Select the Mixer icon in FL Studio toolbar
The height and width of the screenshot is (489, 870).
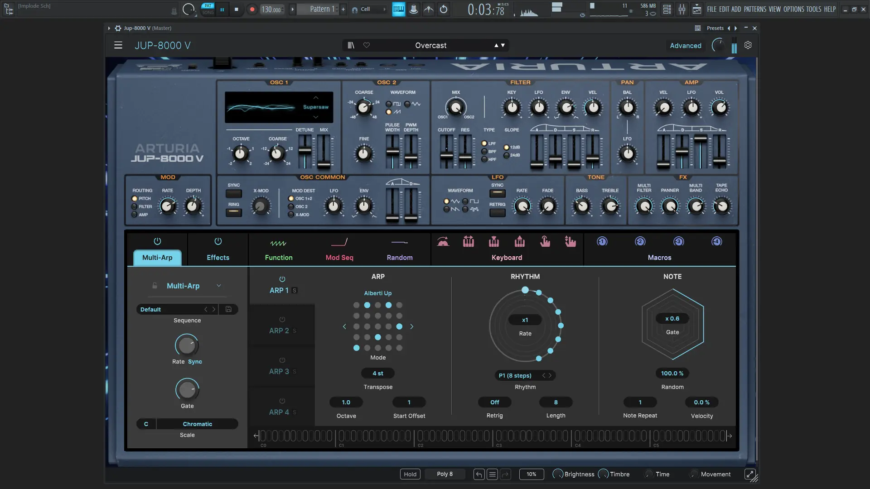pyautogui.click(x=682, y=10)
